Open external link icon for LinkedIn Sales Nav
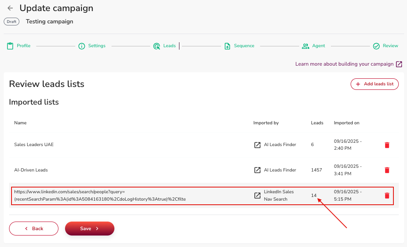This screenshot has height=247, width=407. (x=257, y=195)
